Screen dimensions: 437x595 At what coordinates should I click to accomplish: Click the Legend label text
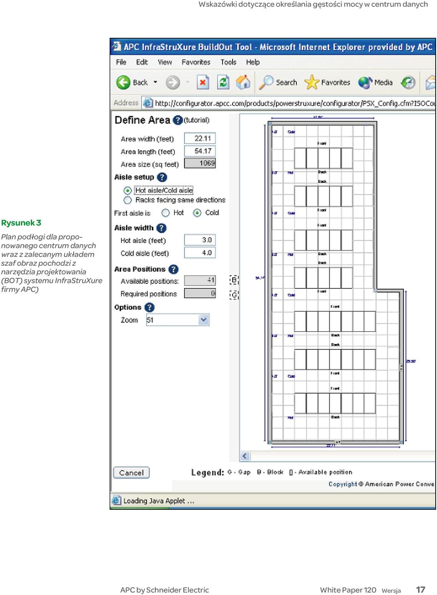pyautogui.click(x=208, y=472)
